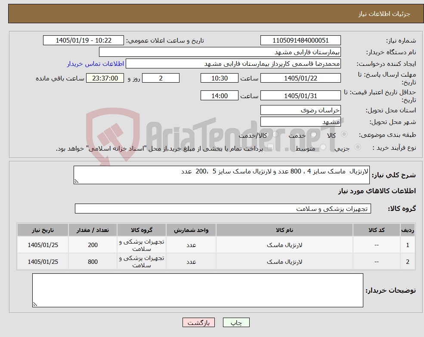Click the buyer organization name field
This screenshot has width=424, height=337.
[220, 52]
